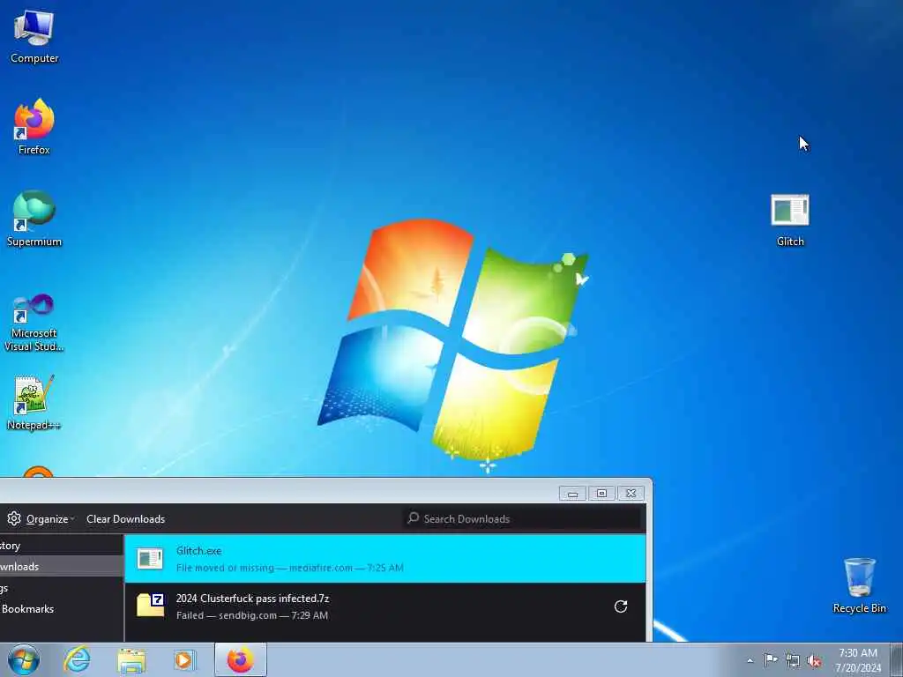Select the Supermium desktop shortcut
This screenshot has width=903, height=677.
(34, 219)
